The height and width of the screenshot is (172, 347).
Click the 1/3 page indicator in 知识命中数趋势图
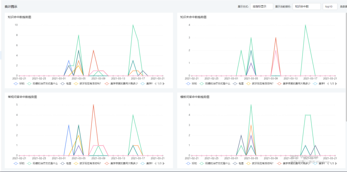point(160,84)
